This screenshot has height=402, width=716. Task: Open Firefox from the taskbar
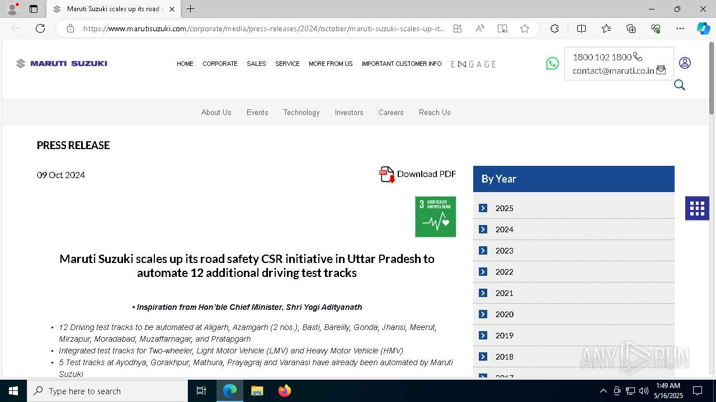(284, 391)
